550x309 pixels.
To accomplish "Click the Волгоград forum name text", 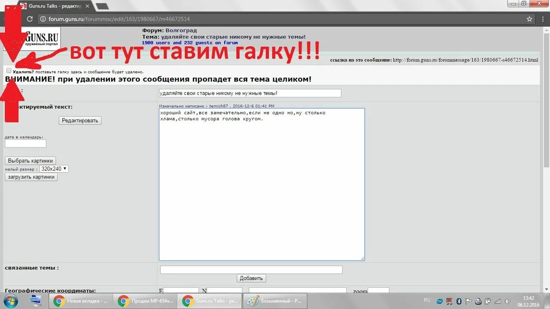I will click(181, 30).
